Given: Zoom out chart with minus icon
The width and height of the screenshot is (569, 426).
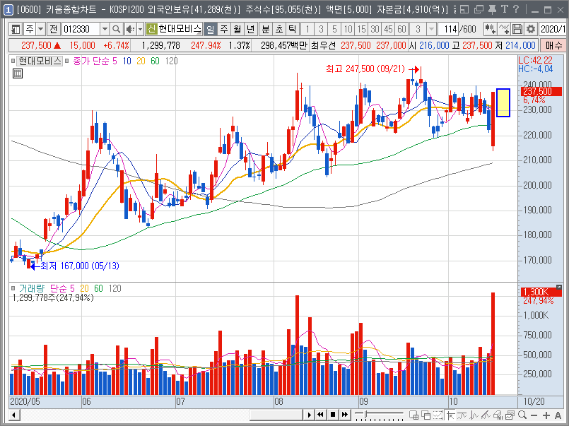Looking at the screenshot, I should [x=534, y=415].
